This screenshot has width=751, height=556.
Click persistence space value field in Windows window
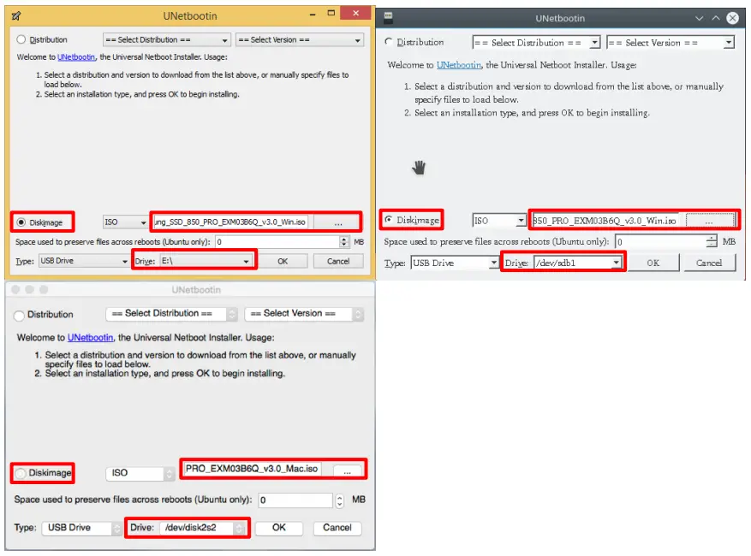[277, 241]
